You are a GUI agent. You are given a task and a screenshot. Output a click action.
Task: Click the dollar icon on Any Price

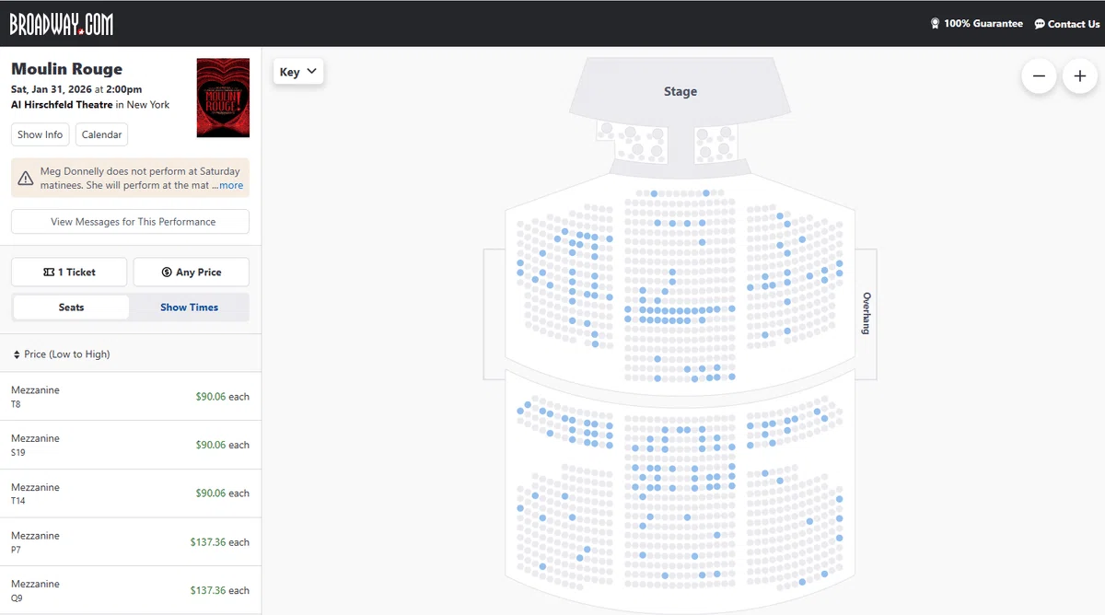point(167,273)
